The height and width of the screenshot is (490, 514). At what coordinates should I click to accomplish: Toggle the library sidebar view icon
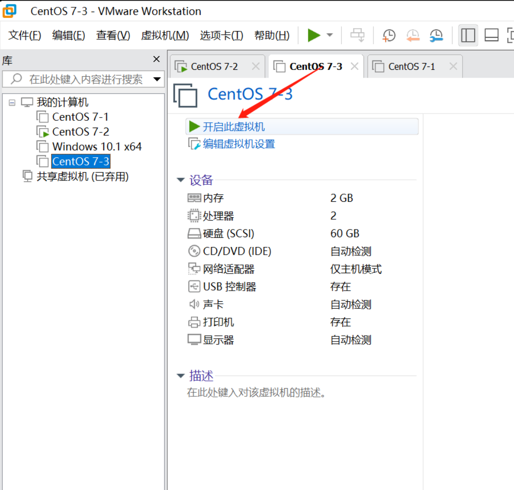468,35
